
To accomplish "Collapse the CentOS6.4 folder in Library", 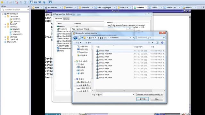I will pyautogui.click(x=5, y=16).
